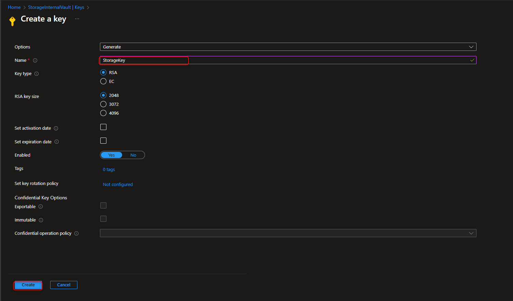Click the Confidential operation policy info icon

76,233
